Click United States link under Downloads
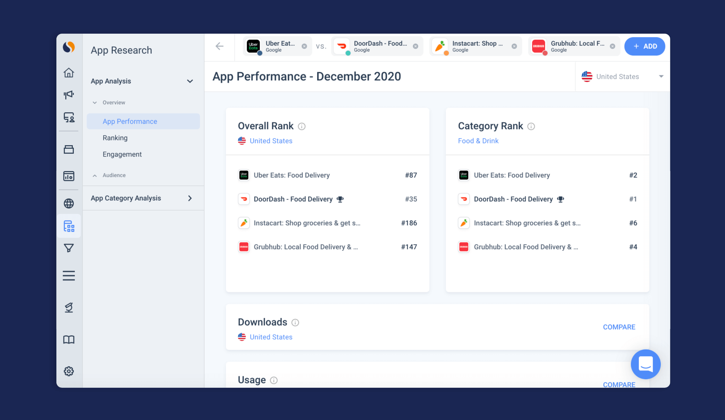The image size is (725, 420). 271,337
